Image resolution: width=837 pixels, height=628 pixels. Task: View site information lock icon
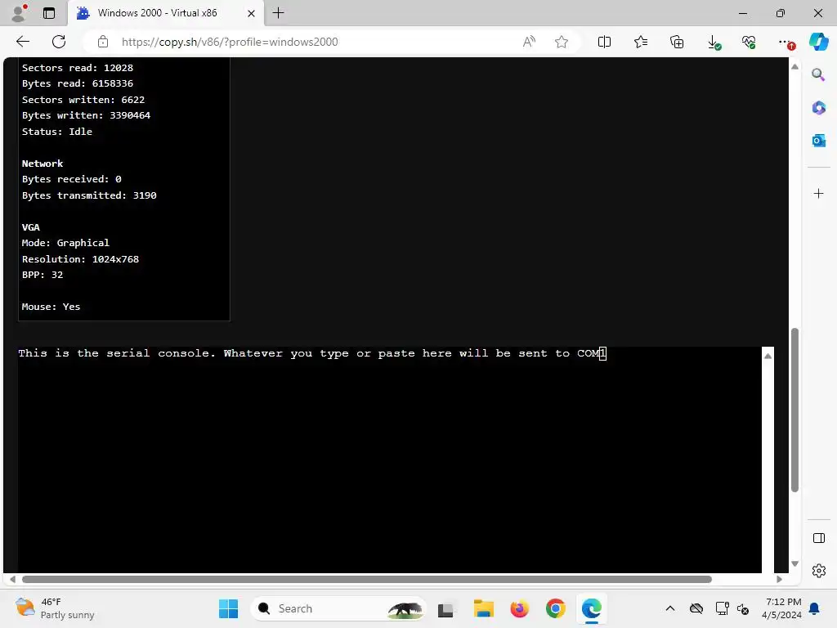click(x=102, y=42)
